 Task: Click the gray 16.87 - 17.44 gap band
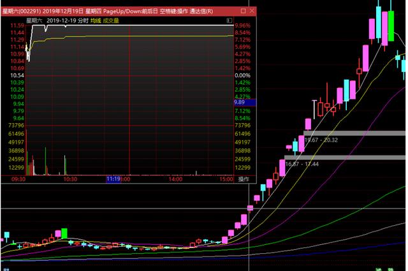coord(344,157)
